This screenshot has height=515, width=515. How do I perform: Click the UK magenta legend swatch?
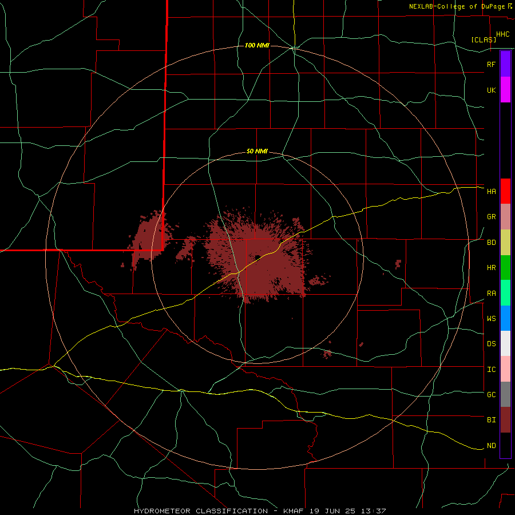[x=505, y=90]
